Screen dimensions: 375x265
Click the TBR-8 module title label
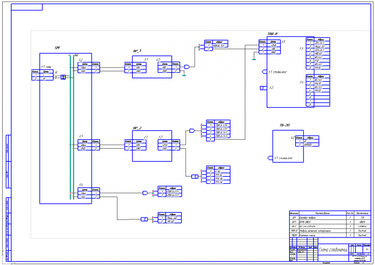pyautogui.click(x=272, y=34)
